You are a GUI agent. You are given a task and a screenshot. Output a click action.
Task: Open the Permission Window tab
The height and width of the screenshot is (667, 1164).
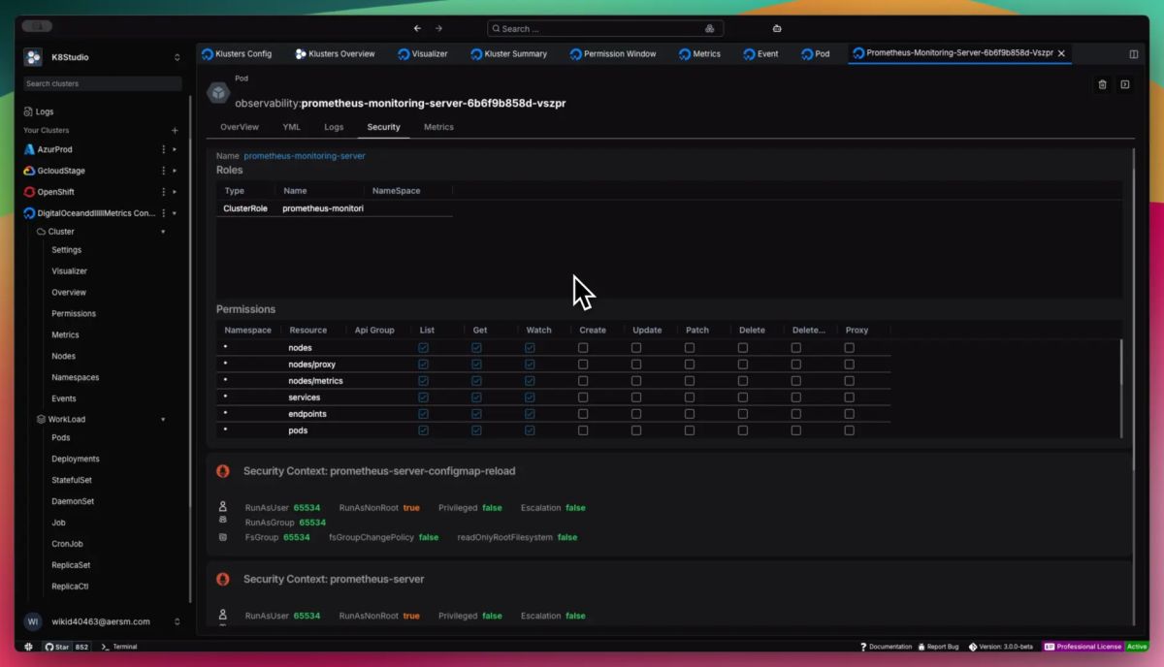[613, 54]
